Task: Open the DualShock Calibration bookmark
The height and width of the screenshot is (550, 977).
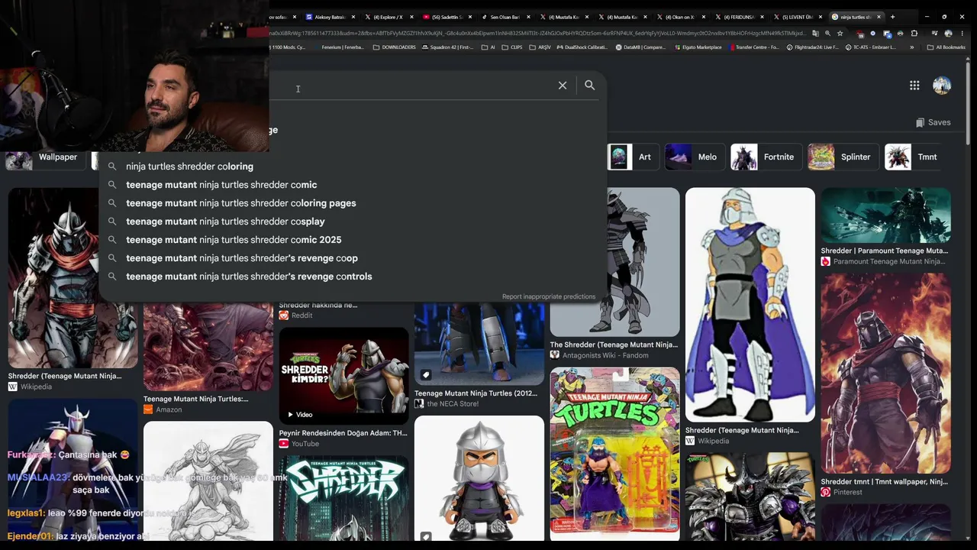Action: click(583, 47)
